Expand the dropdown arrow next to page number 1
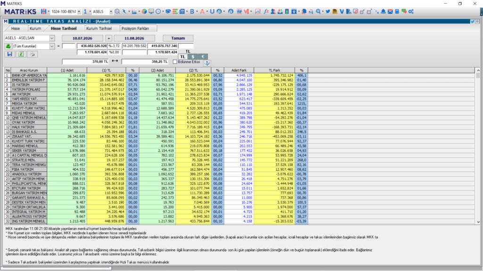This screenshot has height=271, width=483. click(90, 11)
